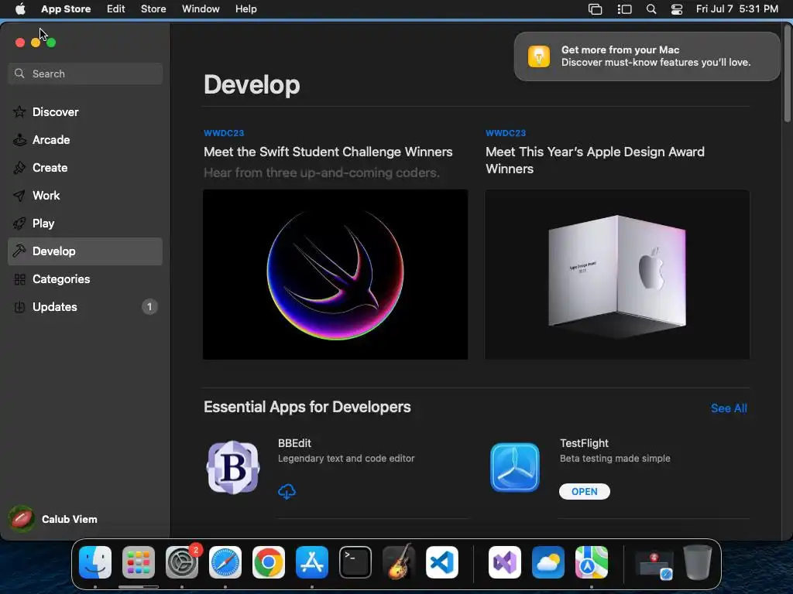
Task: Click the window tiling menu bar icon
Action: [x=596, y=9]
